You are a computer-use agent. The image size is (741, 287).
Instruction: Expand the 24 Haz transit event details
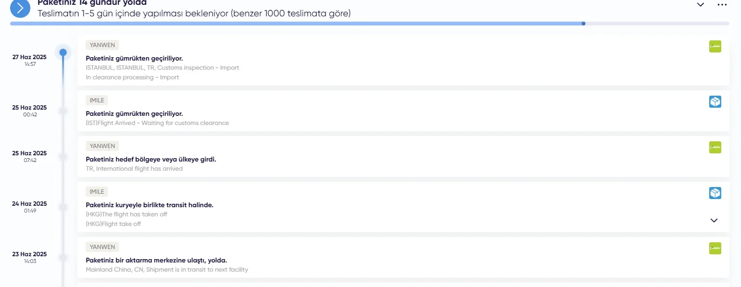(714, 221)
